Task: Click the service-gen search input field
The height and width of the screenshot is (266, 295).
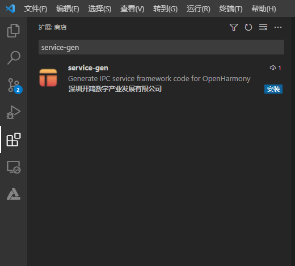Action: tap(161, 47)
